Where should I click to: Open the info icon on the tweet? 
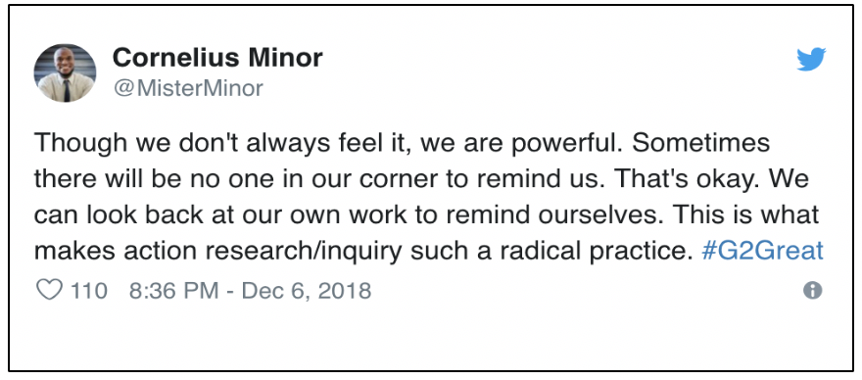click(x=812, y=290)
